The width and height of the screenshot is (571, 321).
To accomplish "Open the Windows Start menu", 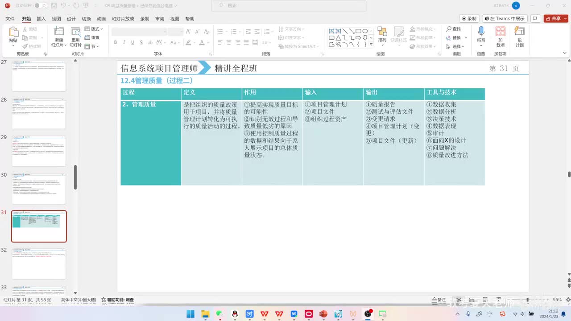I will [190, 314].
